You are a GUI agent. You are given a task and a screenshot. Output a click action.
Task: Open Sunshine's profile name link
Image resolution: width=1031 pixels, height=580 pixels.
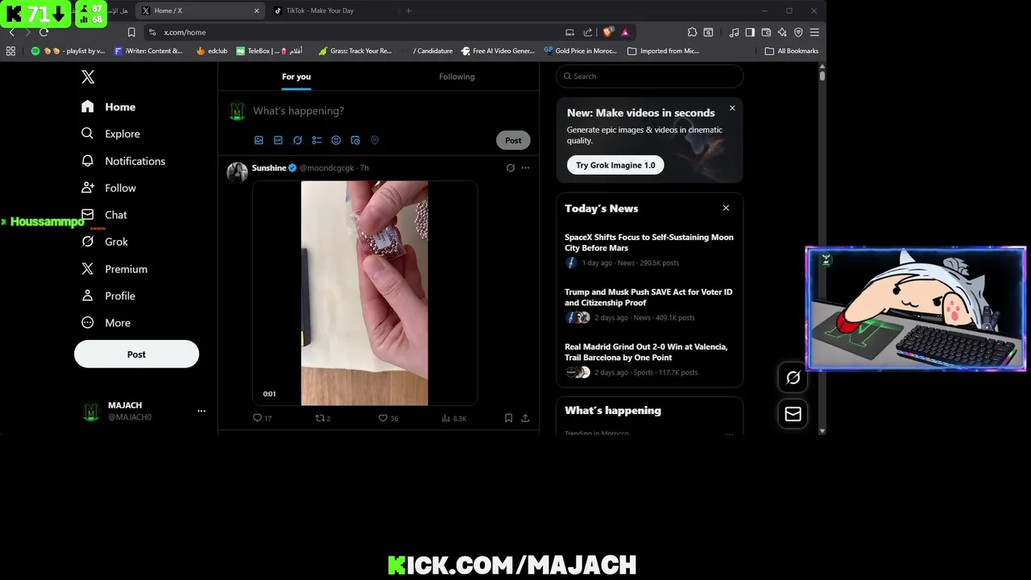coord(269,168)
